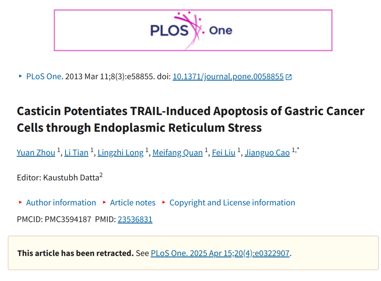Click the red triangle beside Article notes

point(104,202)
